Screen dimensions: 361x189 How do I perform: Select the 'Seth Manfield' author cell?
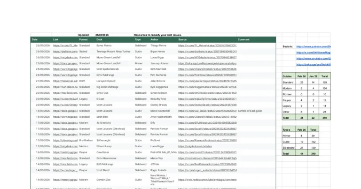click(x=158, y=69)
